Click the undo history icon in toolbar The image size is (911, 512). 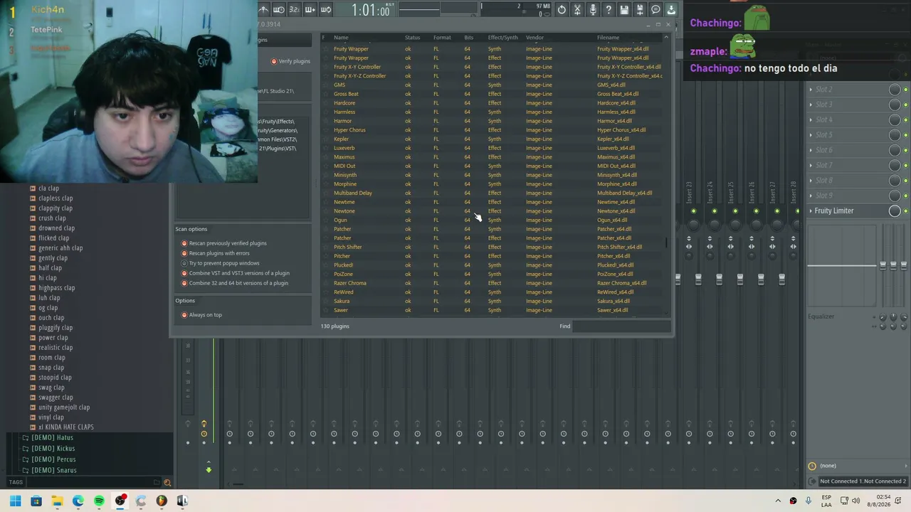coord(562,9)
